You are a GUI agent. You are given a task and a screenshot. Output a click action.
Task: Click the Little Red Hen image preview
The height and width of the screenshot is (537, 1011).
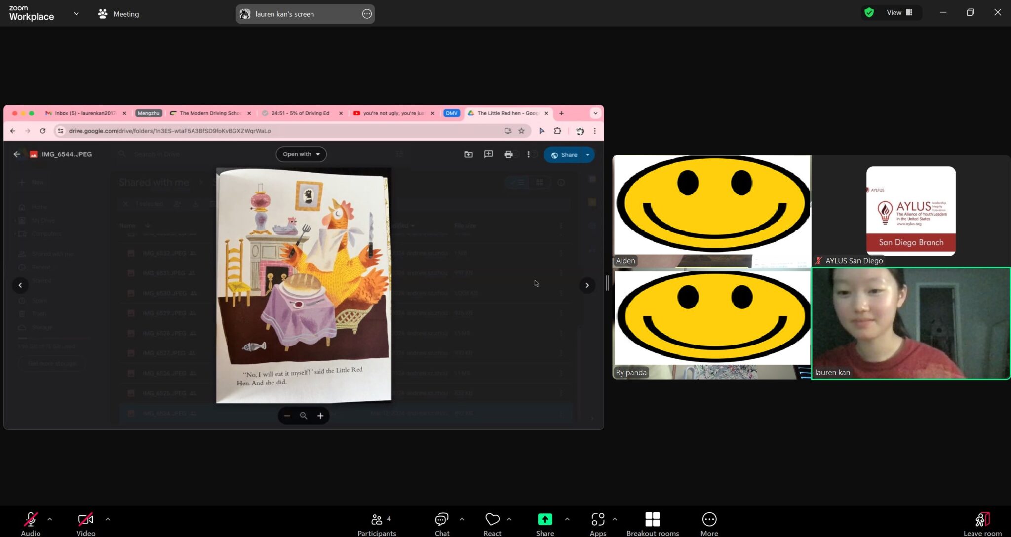point(304,285)
